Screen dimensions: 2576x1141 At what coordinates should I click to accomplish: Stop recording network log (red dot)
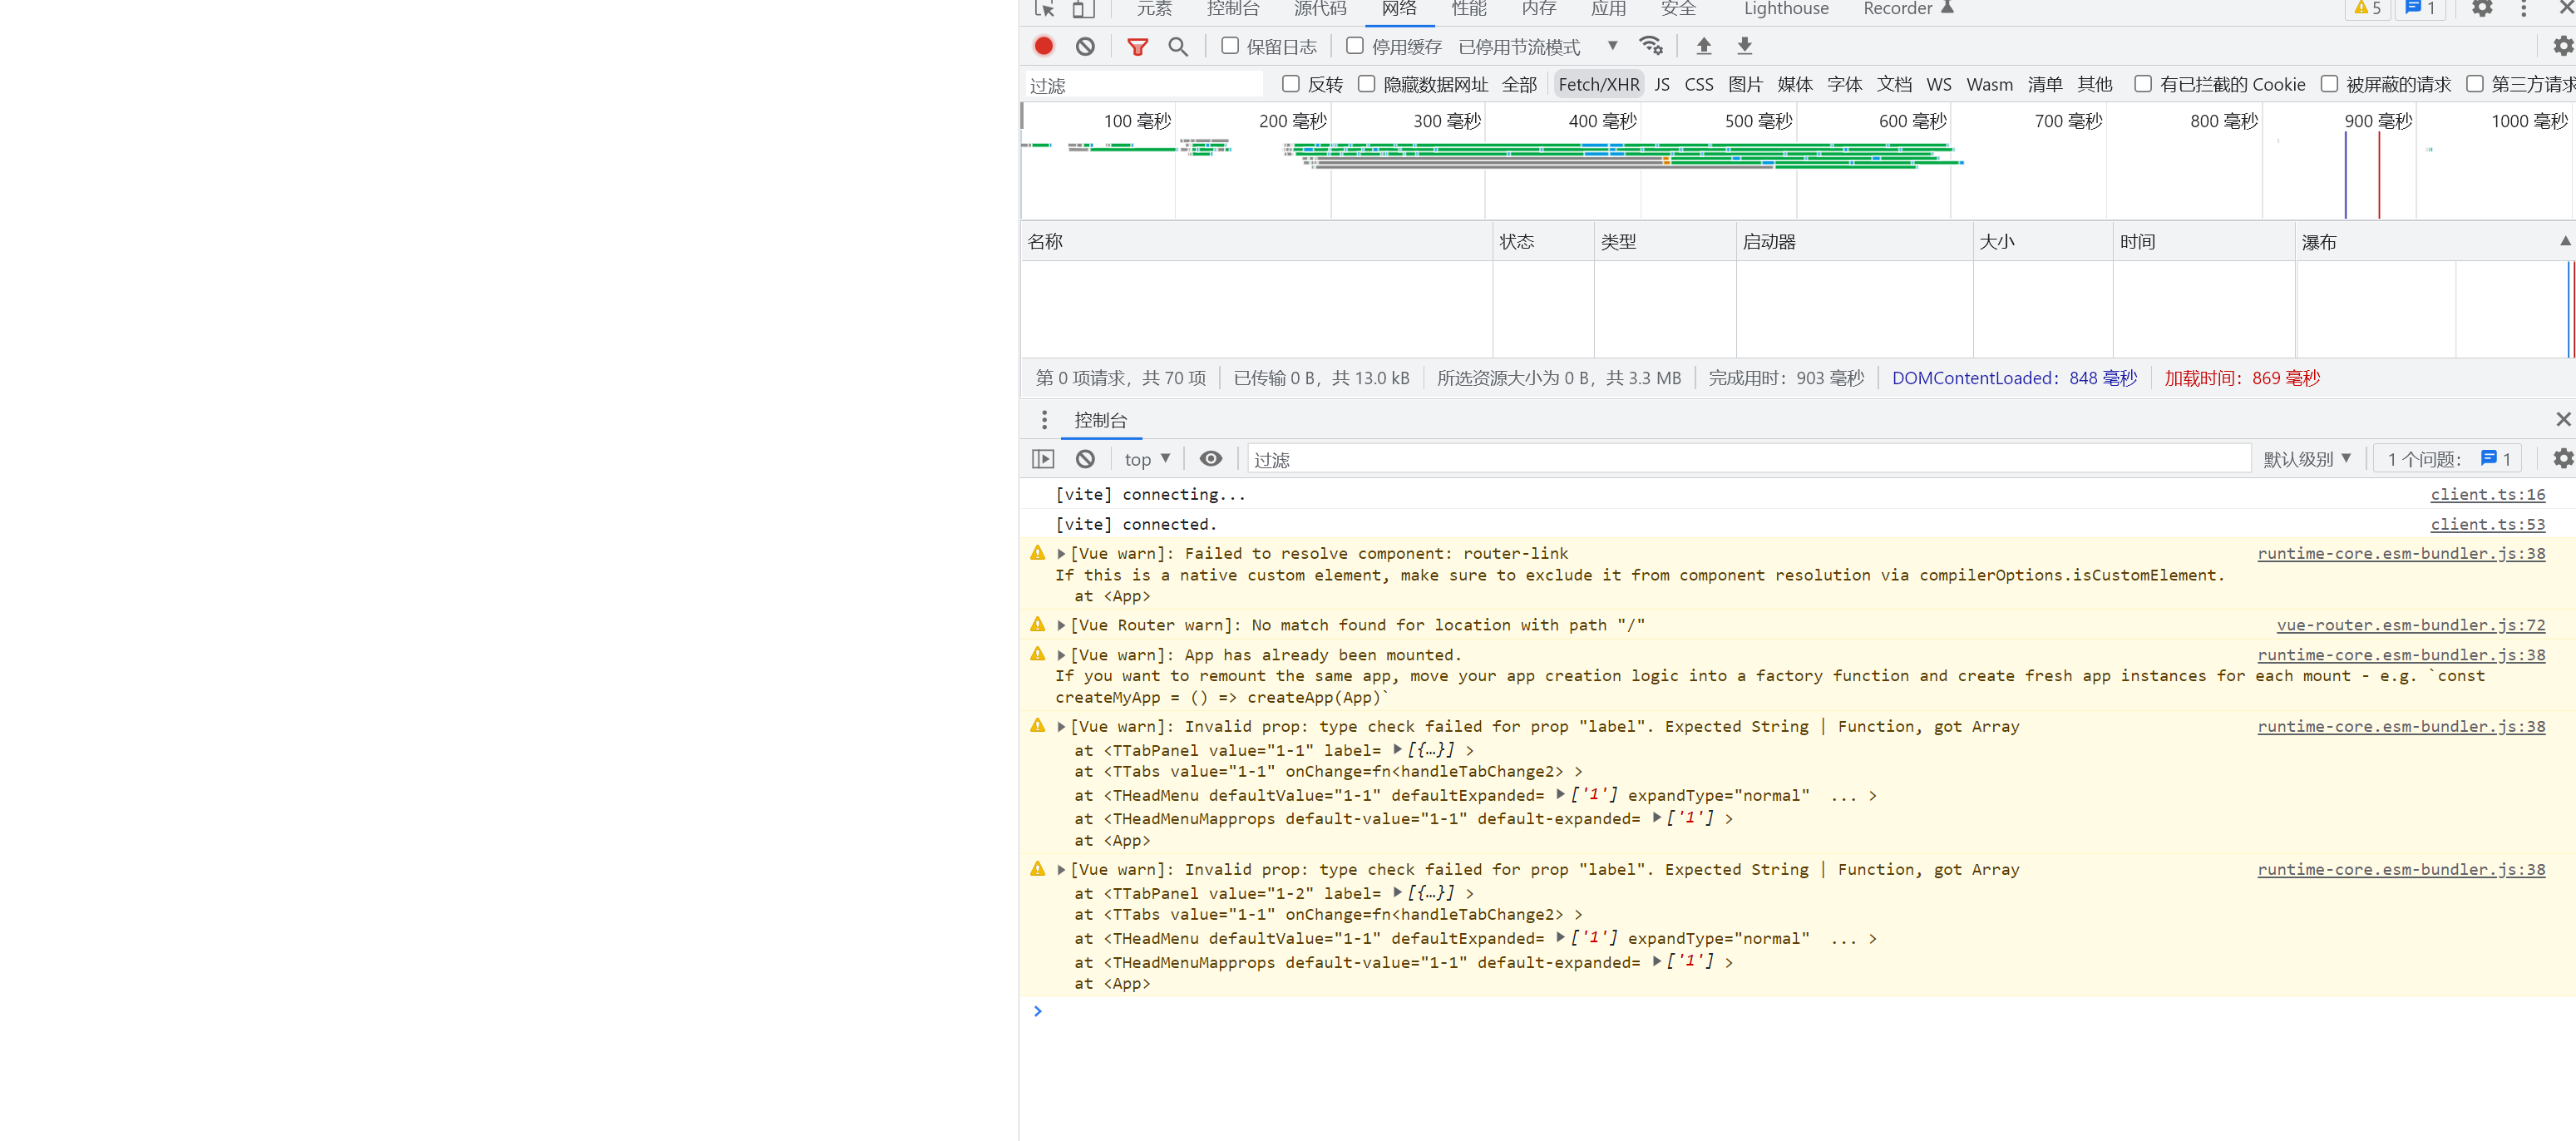[1043, 46]
